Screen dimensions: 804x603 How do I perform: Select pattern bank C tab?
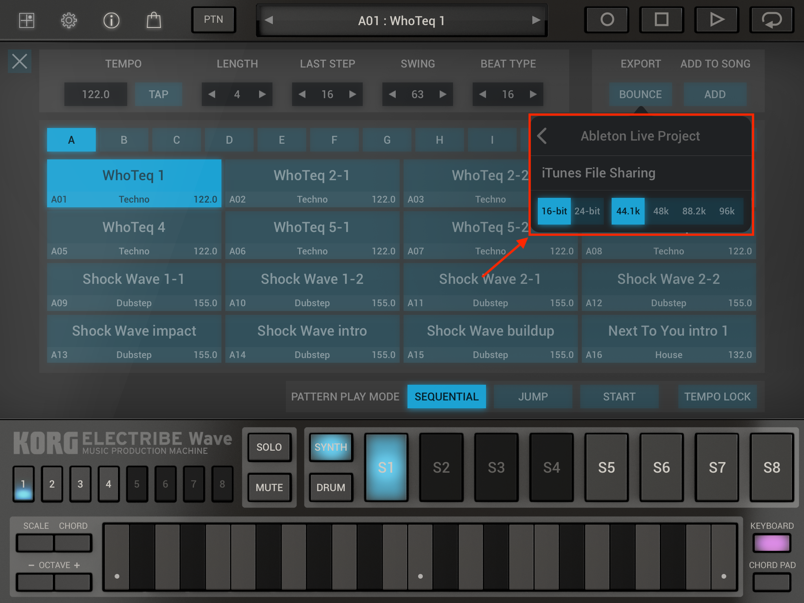[x=176, y=140]
